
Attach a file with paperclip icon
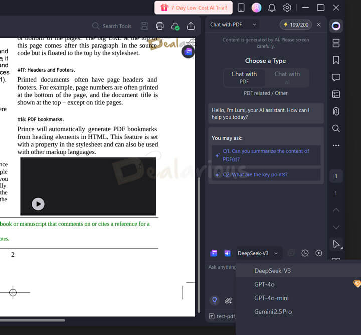pyautogui.click(x=228, y=301)
